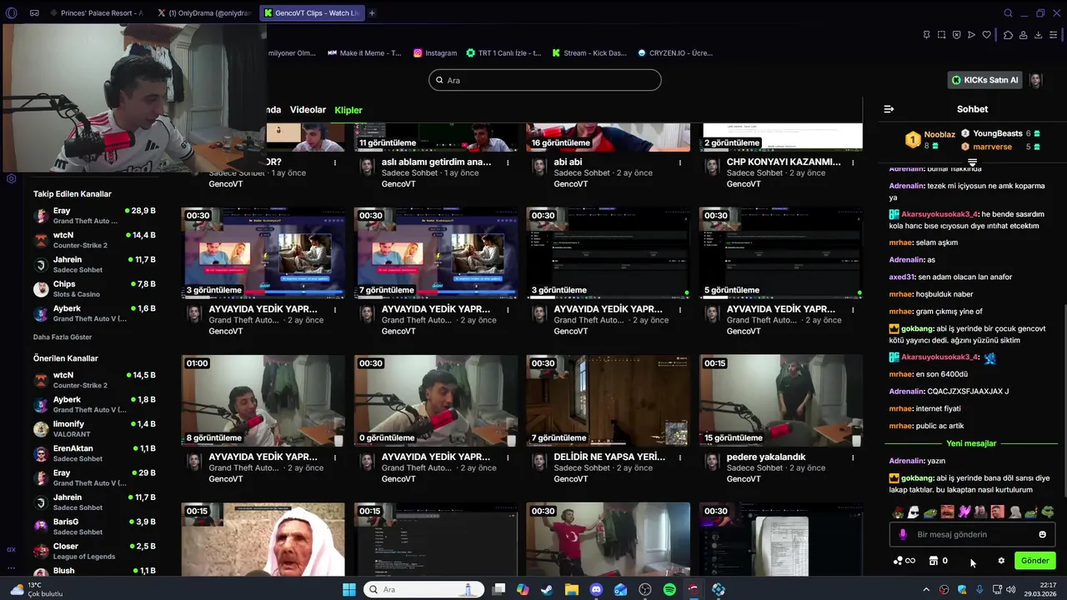The height and width of the screenshot is (600, 1067).
Task: Open Spotify from the taskbar
Action: (669, 589)
